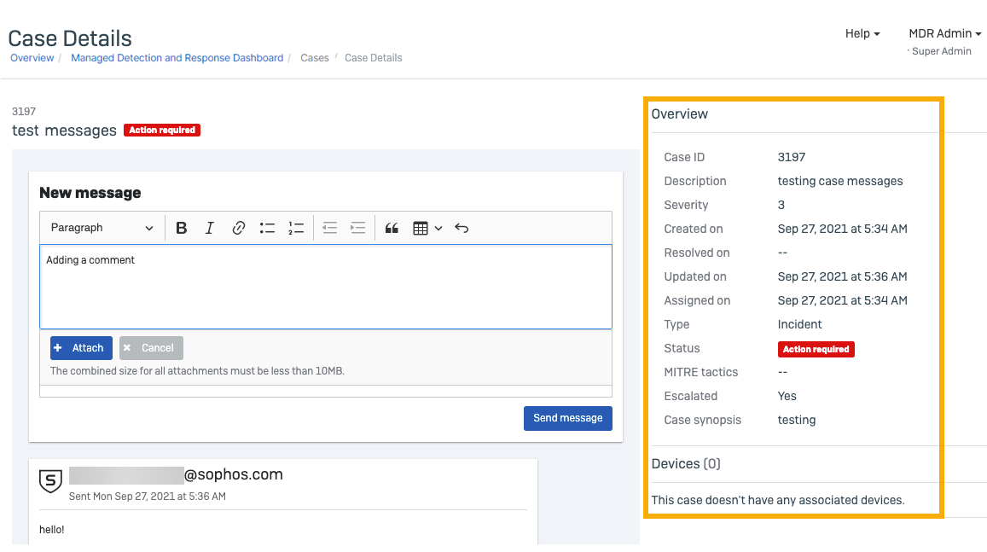Viewport: 987px width, 552px height.
Task: Open Managed Detection and Response Dashboard link
Action: [177, 58]
